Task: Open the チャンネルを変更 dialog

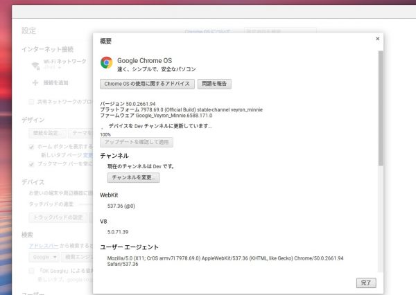Action: click(x=133, y=177)
